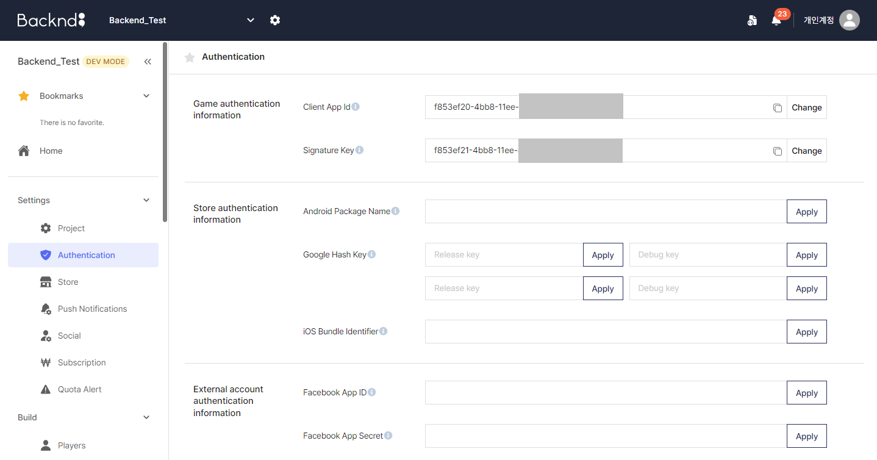The image size is (877, 460).
Task: Change the Signature Key
Action: (x=807, y=151)
